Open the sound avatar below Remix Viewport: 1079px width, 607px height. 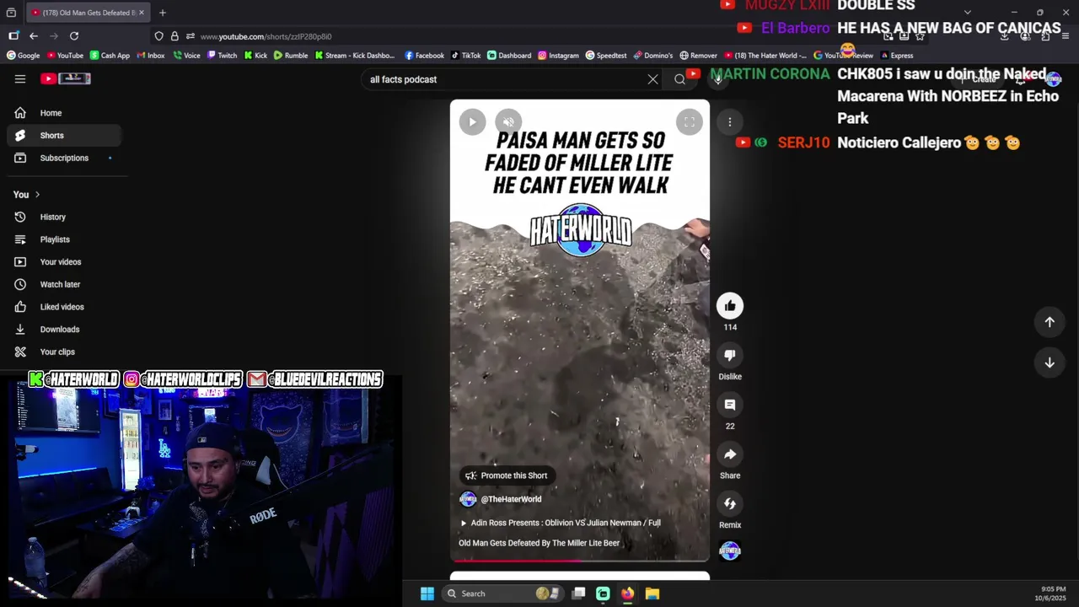(x=730, y=551)
